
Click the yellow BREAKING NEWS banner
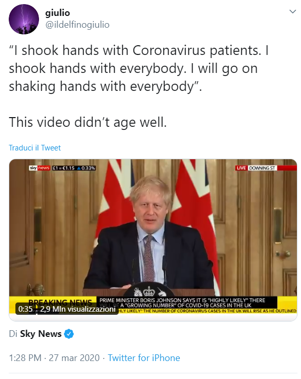[x=60, y=302]
